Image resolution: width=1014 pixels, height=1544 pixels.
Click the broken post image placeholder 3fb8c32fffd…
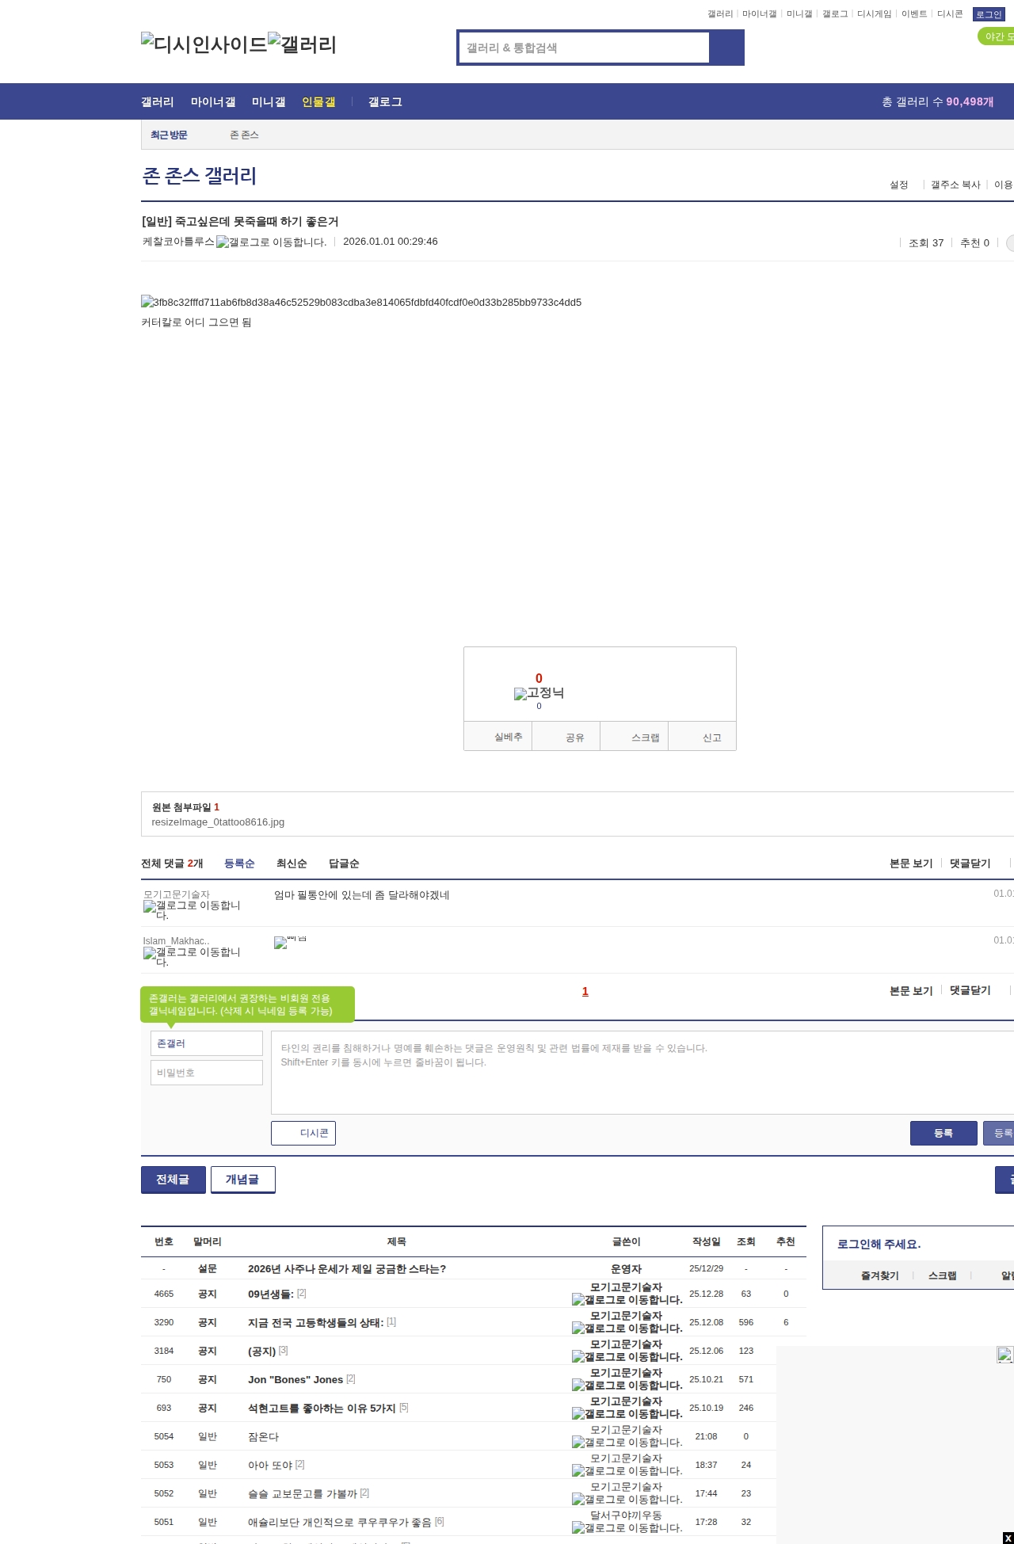[361, 302]
